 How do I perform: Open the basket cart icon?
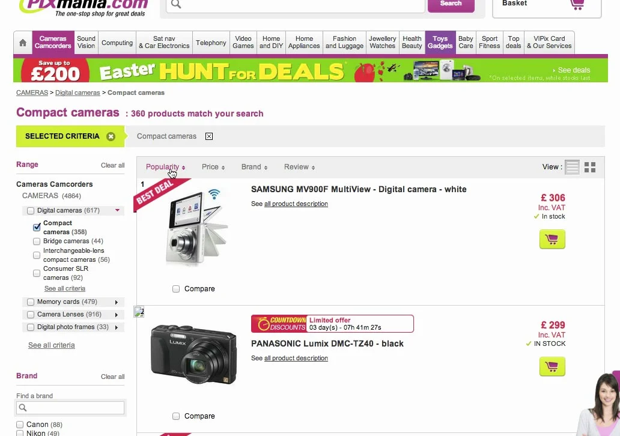click(x=577, y=4)
